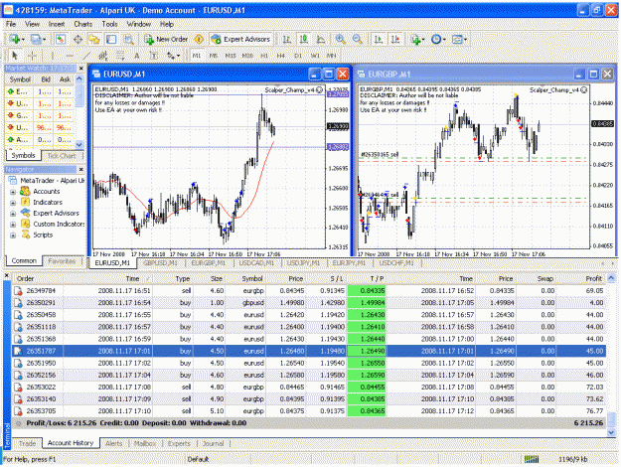Zoom out on the chart
This screenshot has height=467, width=621.
coord(358,39)
